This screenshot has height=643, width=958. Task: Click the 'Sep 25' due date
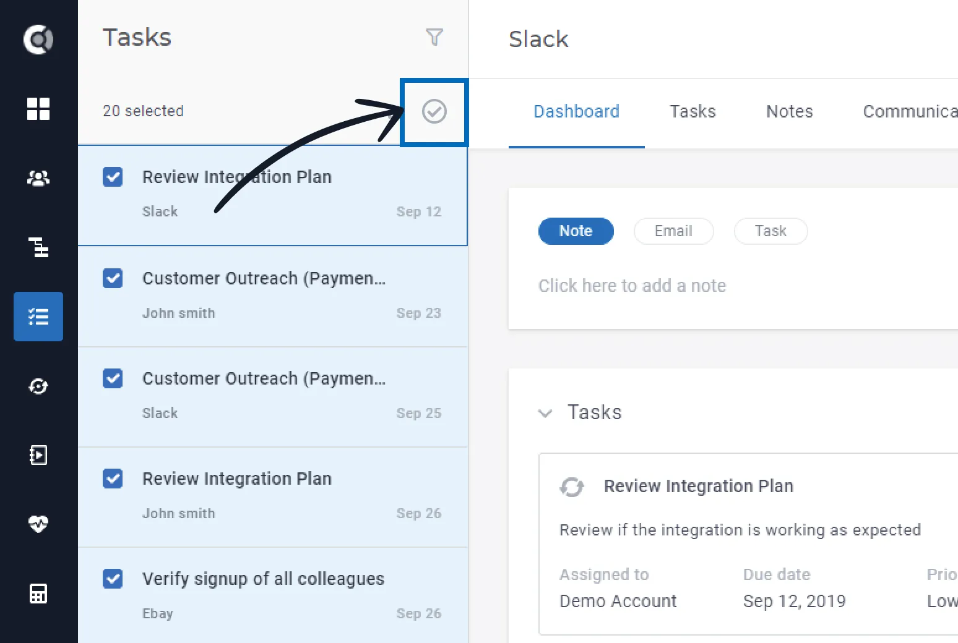tap(419, 413)
